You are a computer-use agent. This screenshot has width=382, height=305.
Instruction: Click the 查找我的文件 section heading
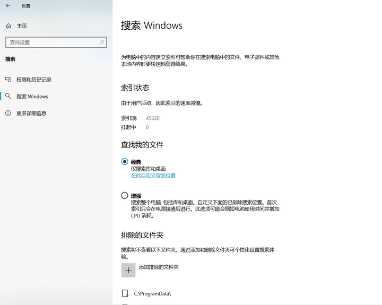(142, 145)
